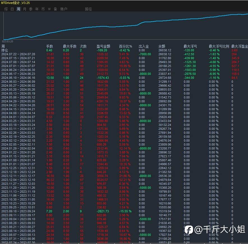This screenshot has height=244, width=248.
Task: Switch to the 日 daily tab
Action: (x=12, y=9)
